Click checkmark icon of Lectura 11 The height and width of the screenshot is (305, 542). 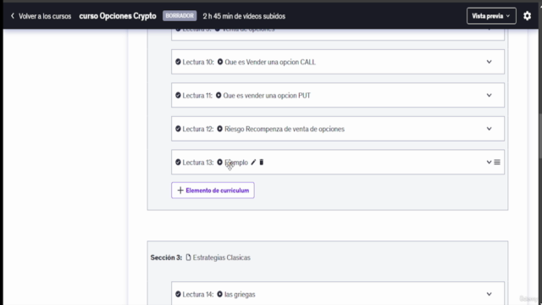point(178,95)
